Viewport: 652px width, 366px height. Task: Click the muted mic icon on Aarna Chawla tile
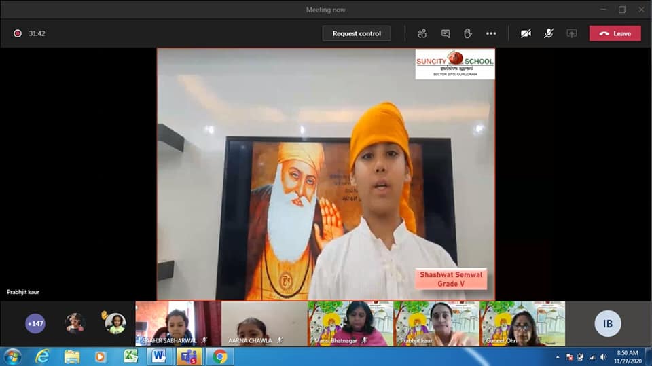[x=280, y=340]
